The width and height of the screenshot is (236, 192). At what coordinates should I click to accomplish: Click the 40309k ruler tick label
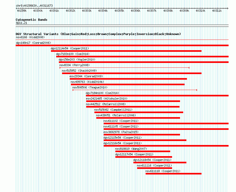[184, 11]
